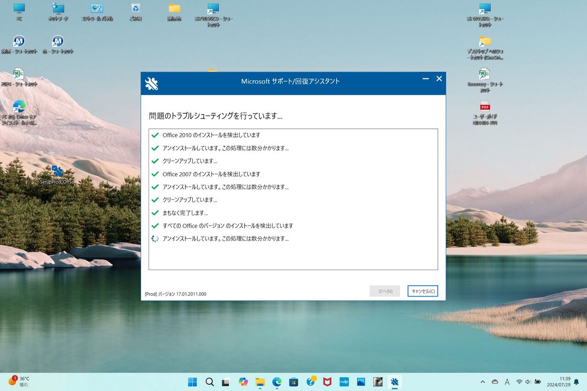
Task: Click the spinning progress icon on the last row
Action: (155, 239)
